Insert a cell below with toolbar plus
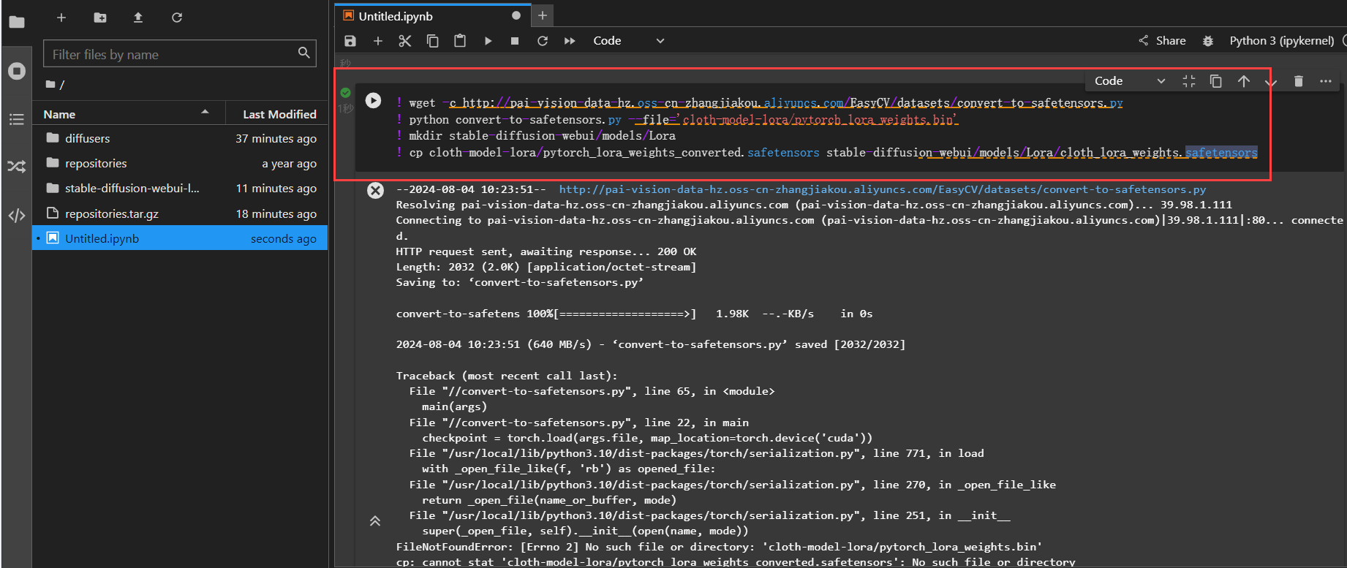1347x568 pixels. coord(378,41)
